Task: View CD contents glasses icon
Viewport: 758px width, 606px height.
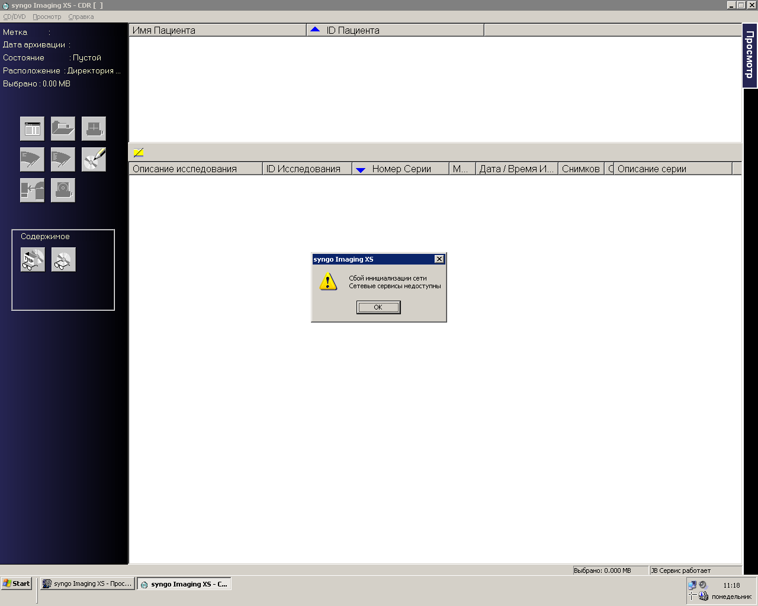Action: pyautogui.click(x=63, y=260)
